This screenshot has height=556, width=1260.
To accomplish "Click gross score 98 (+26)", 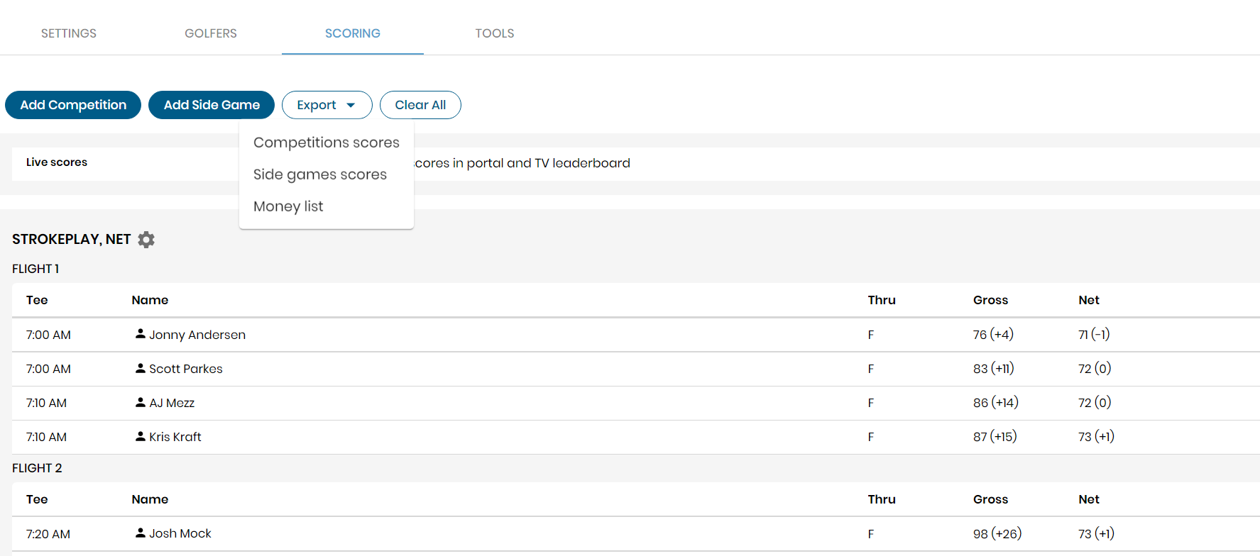I will click(997, 533).
